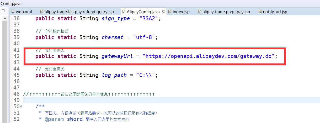Click line number 36 in the gutter

pos(16,18)
